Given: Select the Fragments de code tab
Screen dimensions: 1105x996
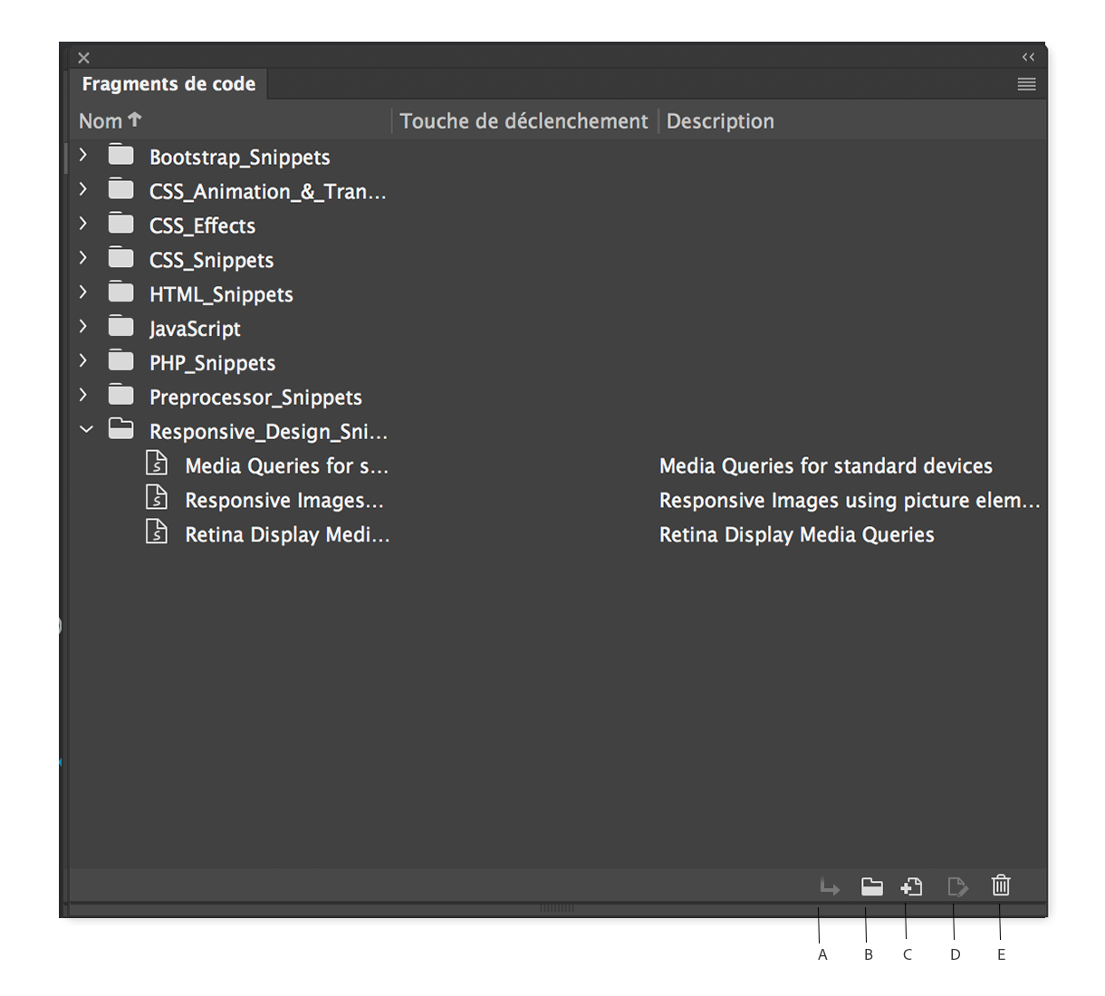Looking at the screenshot, I should pos(168,84).
